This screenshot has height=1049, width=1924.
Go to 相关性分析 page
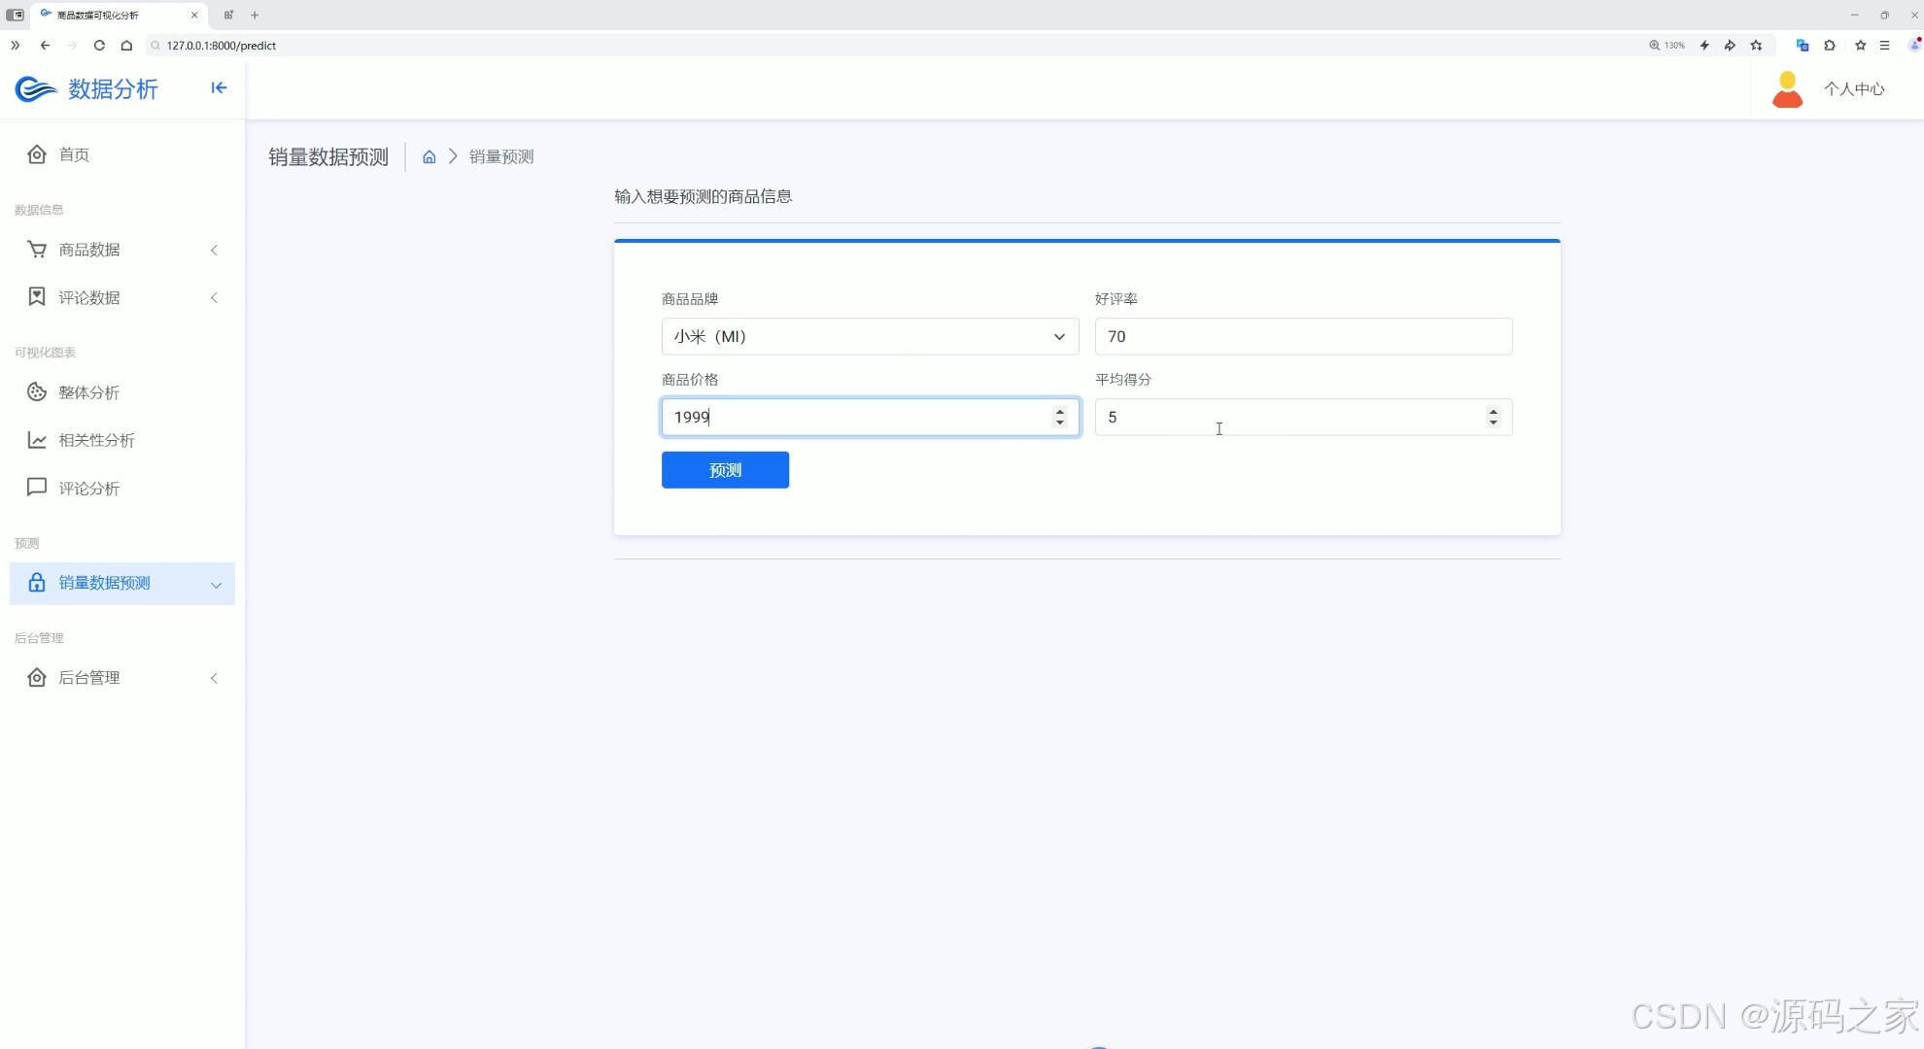coord(96,440)
